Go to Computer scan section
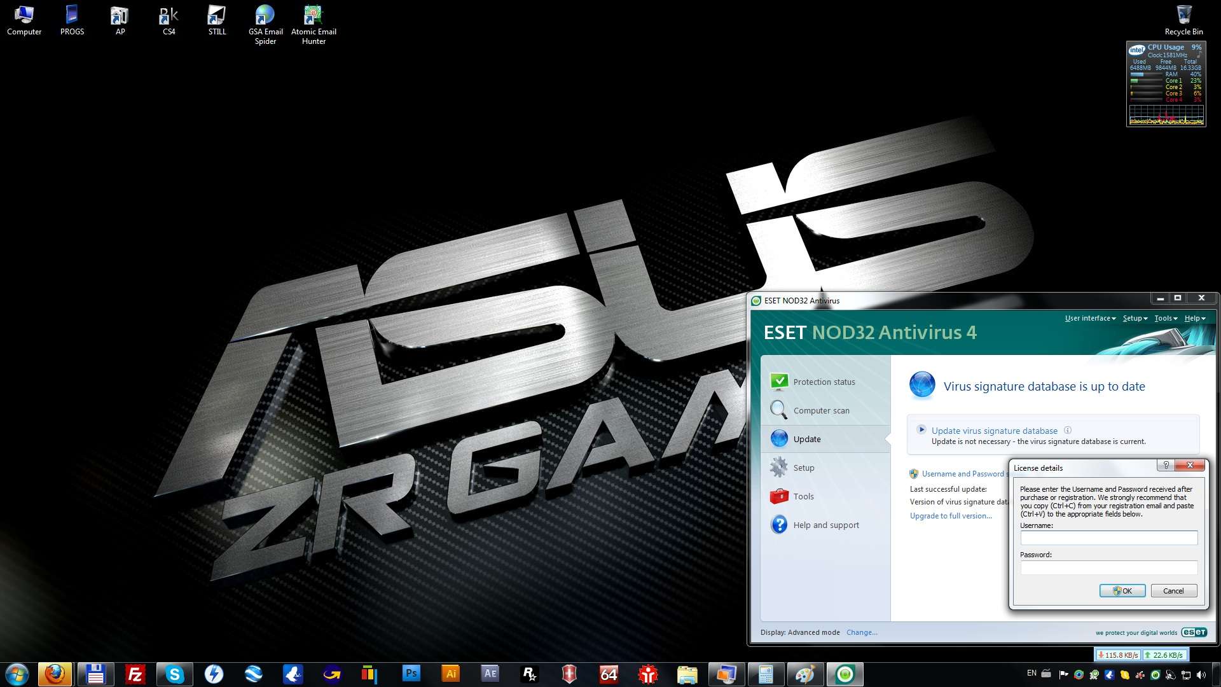The width and height of the screenshot is (1221, 687). tap(825, 410)
